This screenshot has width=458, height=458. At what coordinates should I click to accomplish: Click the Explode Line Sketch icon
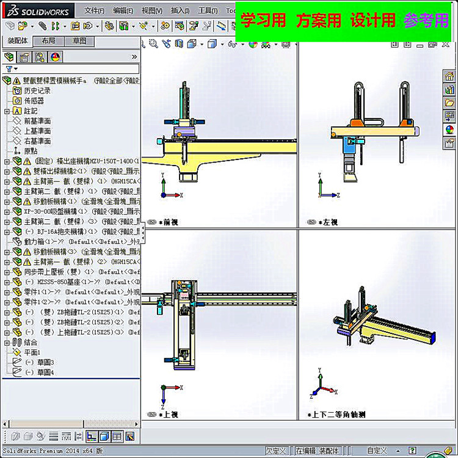207,26
